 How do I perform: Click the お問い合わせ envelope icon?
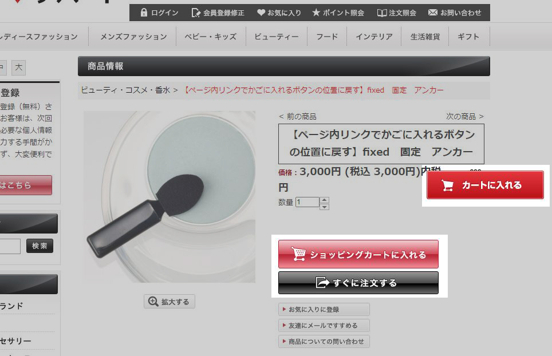[433, 13]
